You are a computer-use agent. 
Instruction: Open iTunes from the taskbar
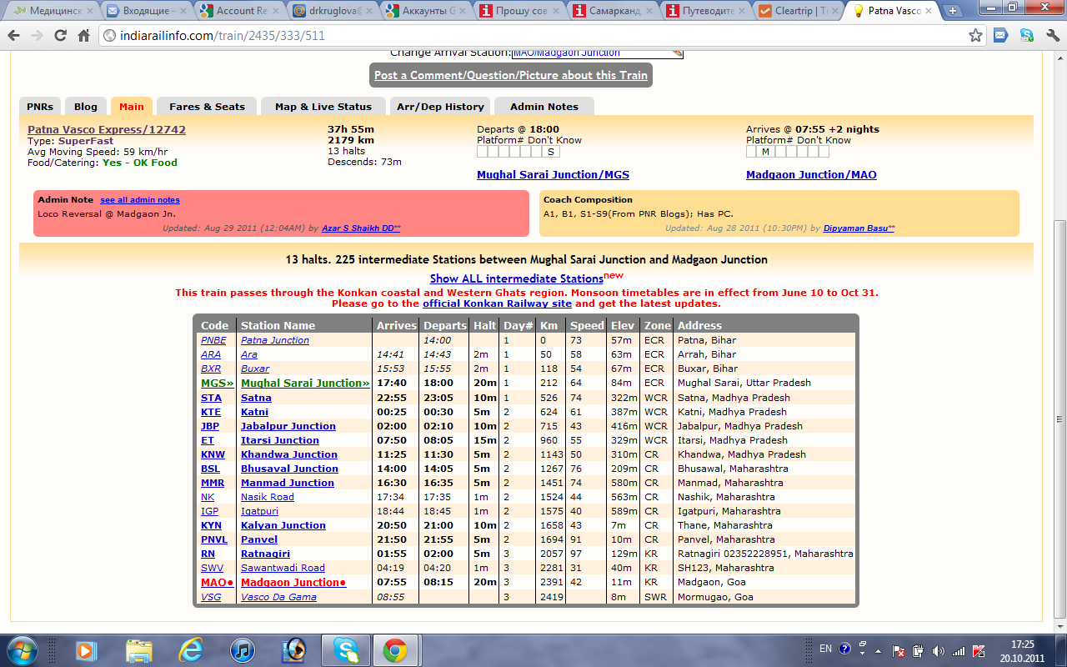(242, 649)
